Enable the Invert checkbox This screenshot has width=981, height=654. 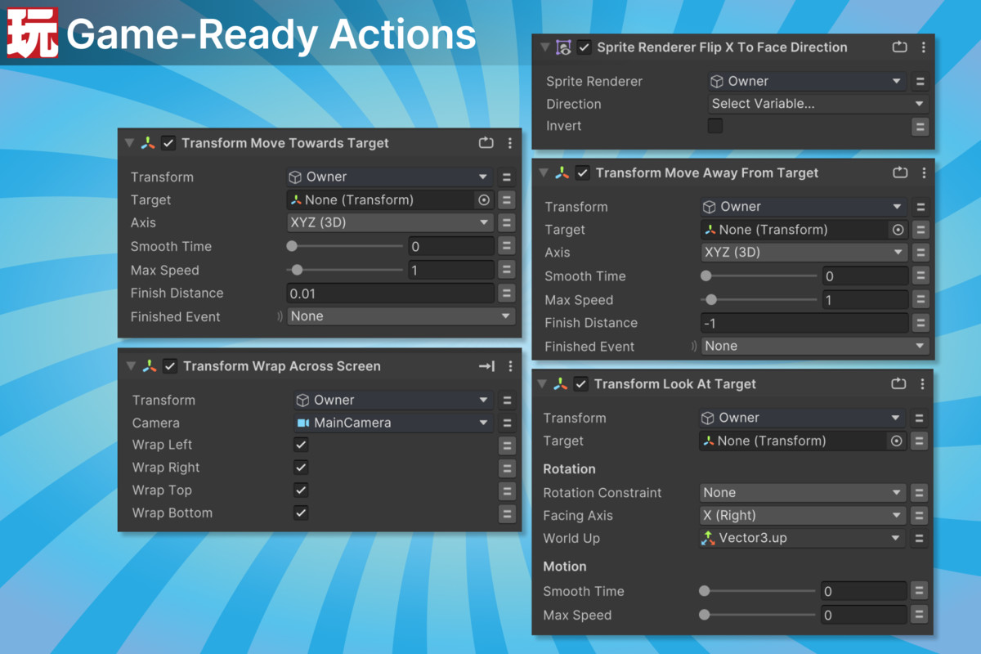point(715,126)
